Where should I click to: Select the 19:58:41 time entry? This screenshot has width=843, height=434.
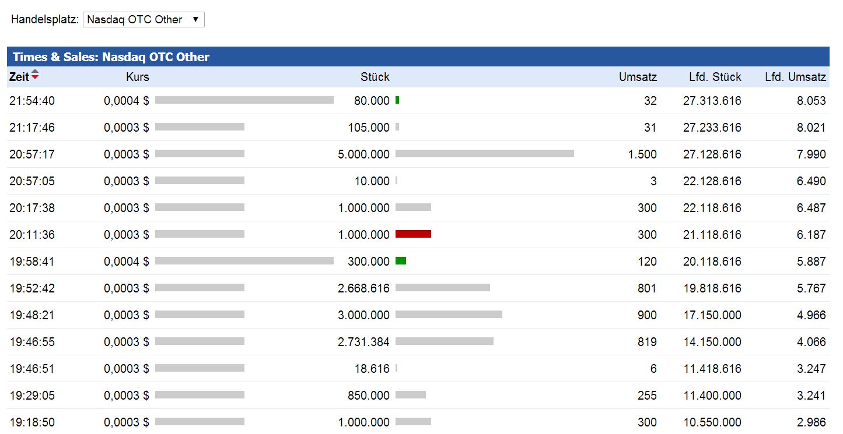[x=32, y=262]
